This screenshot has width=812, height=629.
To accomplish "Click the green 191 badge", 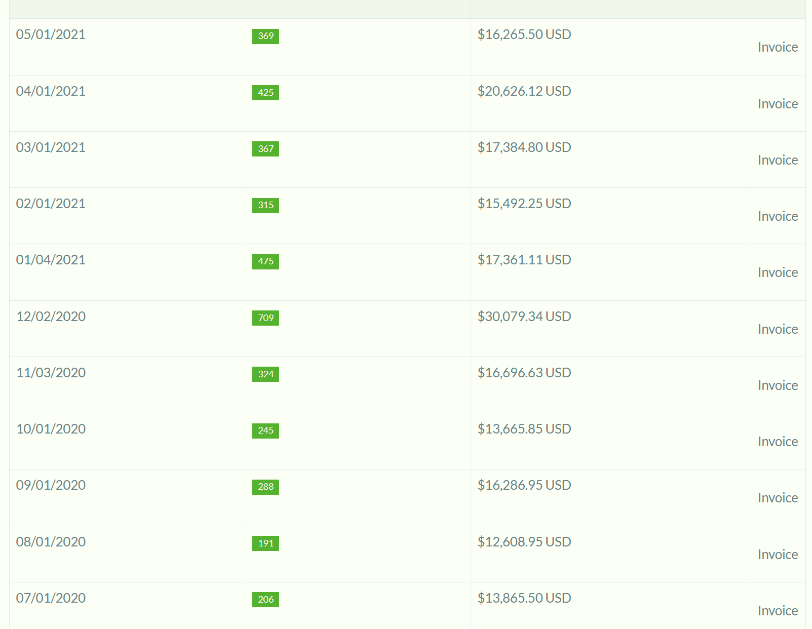I will click(x=265, y=543).
